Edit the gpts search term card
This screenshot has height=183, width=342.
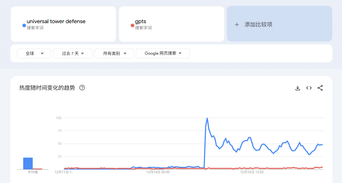click(141, 21)
